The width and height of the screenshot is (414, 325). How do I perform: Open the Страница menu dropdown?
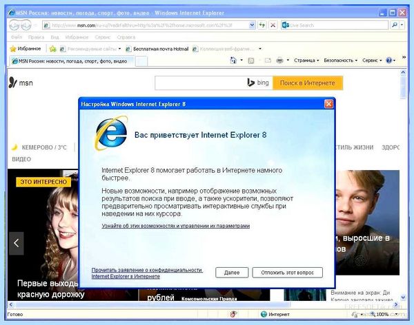click(306, 61)
